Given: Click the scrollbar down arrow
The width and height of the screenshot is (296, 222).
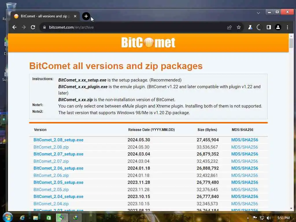Looking at the screenshot, I should (291, 208).
